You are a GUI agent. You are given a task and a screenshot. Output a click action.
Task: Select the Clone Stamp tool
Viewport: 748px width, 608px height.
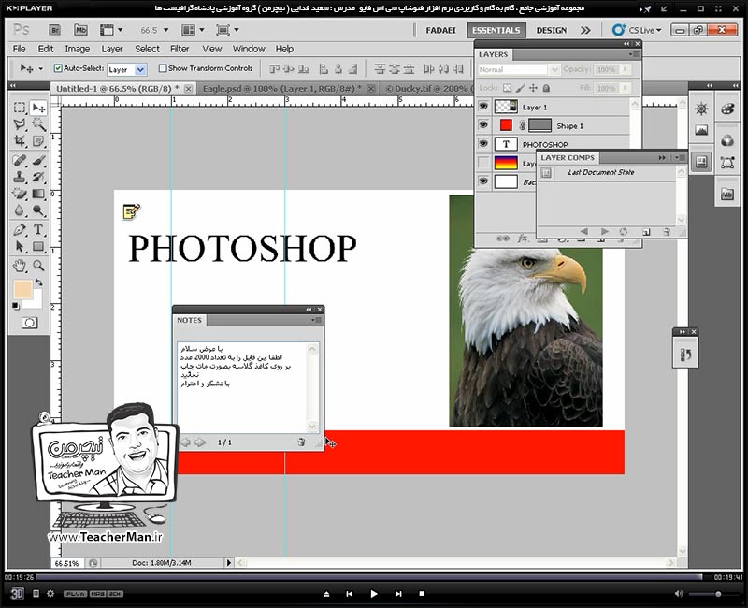click(x=20, y=177)
